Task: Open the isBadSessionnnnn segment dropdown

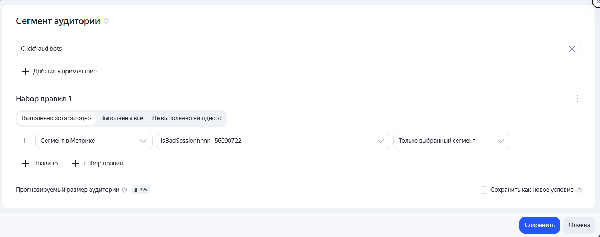Action: tap(273, 141)
